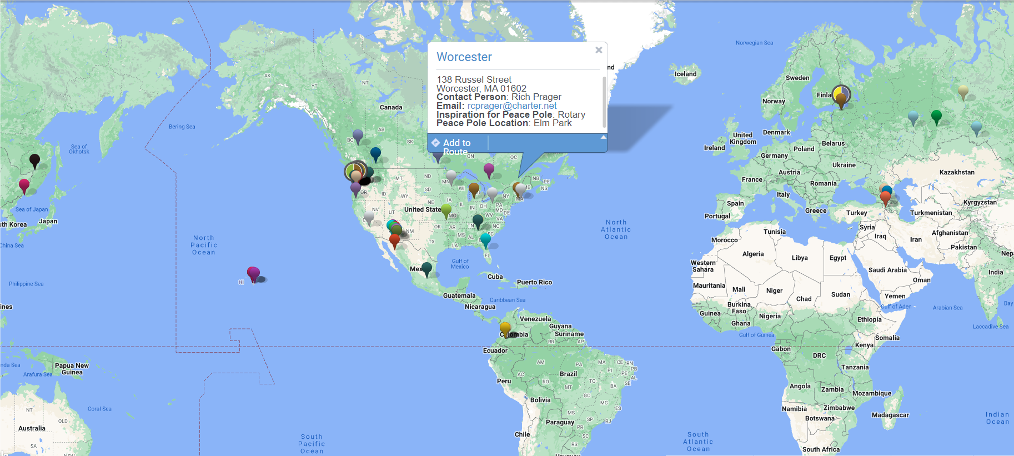Open the dark teal marker in Mexico
The image size is (1014, 456).
pyautogui.click(x=426, y=269)
